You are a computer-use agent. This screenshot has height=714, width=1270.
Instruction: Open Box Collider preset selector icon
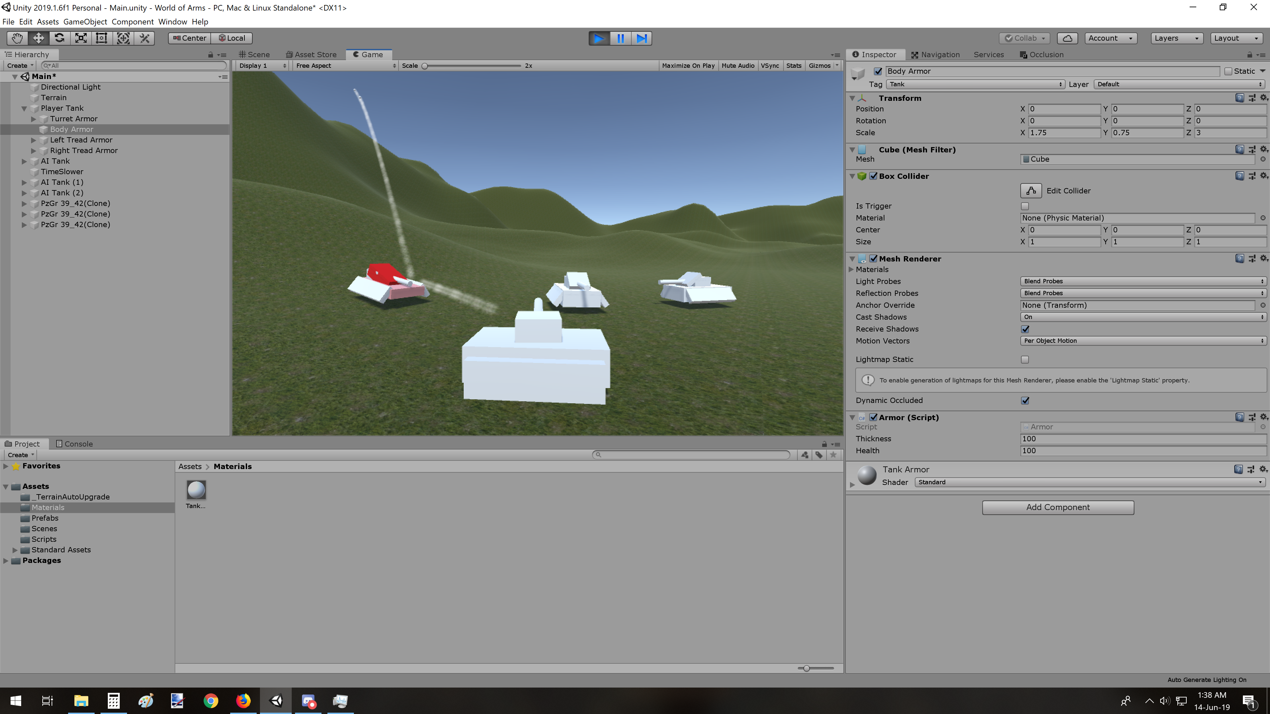[x=1252, y=176]
